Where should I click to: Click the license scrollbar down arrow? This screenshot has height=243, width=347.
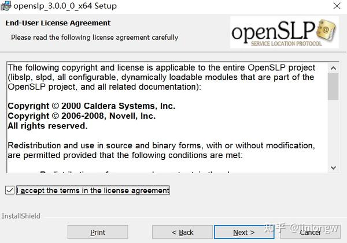pos(333,167)
